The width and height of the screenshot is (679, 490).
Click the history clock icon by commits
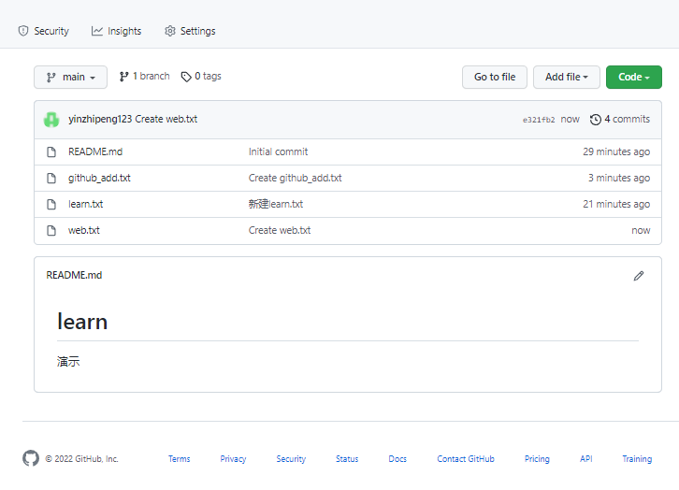click(x=596, y=120)
